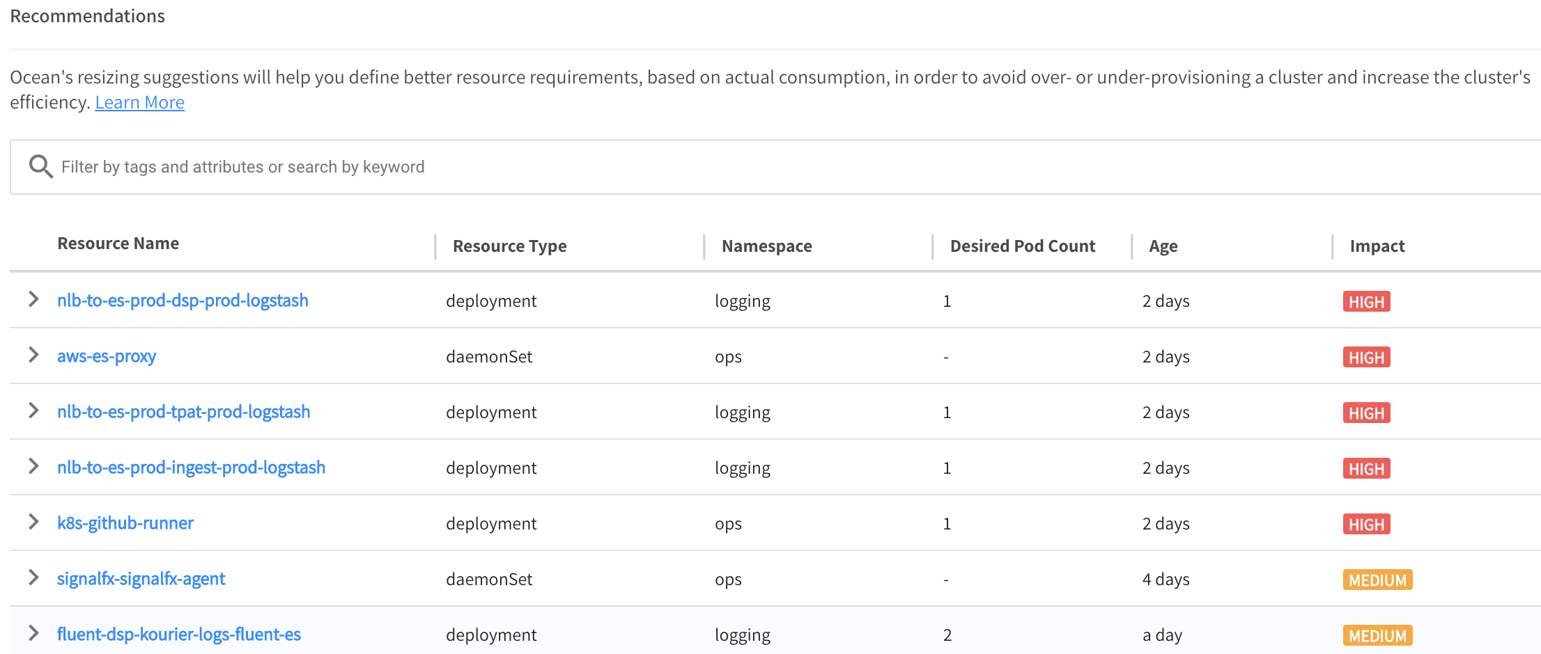Click the search magnifier icon
1541x654 pixels.
[x=40, y=166]
